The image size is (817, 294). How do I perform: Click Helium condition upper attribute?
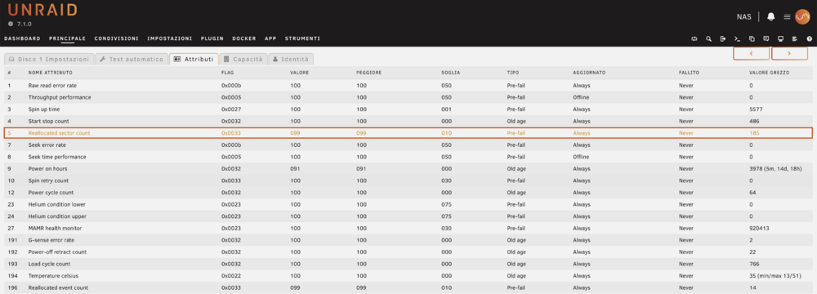click(57, 216)
